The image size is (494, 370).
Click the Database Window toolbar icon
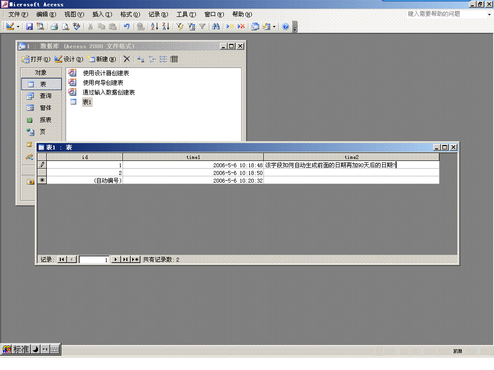point(255,27)
